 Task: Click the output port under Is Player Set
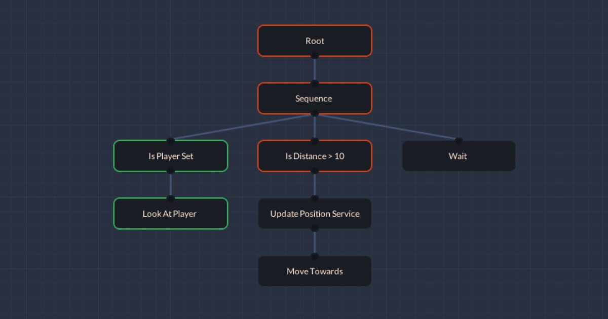coord(171,172)
